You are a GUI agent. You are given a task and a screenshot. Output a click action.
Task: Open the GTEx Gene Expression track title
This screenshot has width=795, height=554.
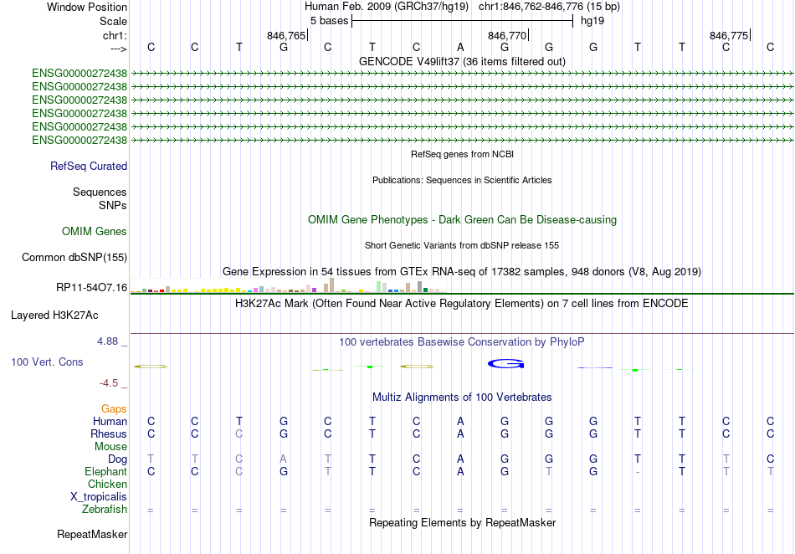point(462,272)
